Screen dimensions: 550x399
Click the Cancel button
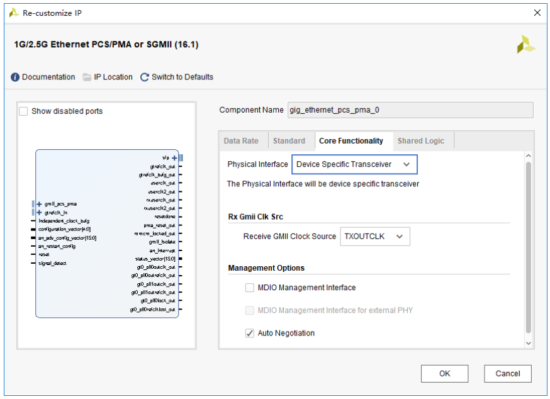507,373
